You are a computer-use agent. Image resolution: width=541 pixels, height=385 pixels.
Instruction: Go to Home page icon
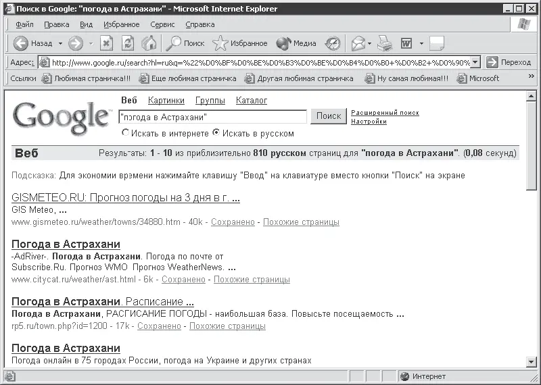pos(149,43)
